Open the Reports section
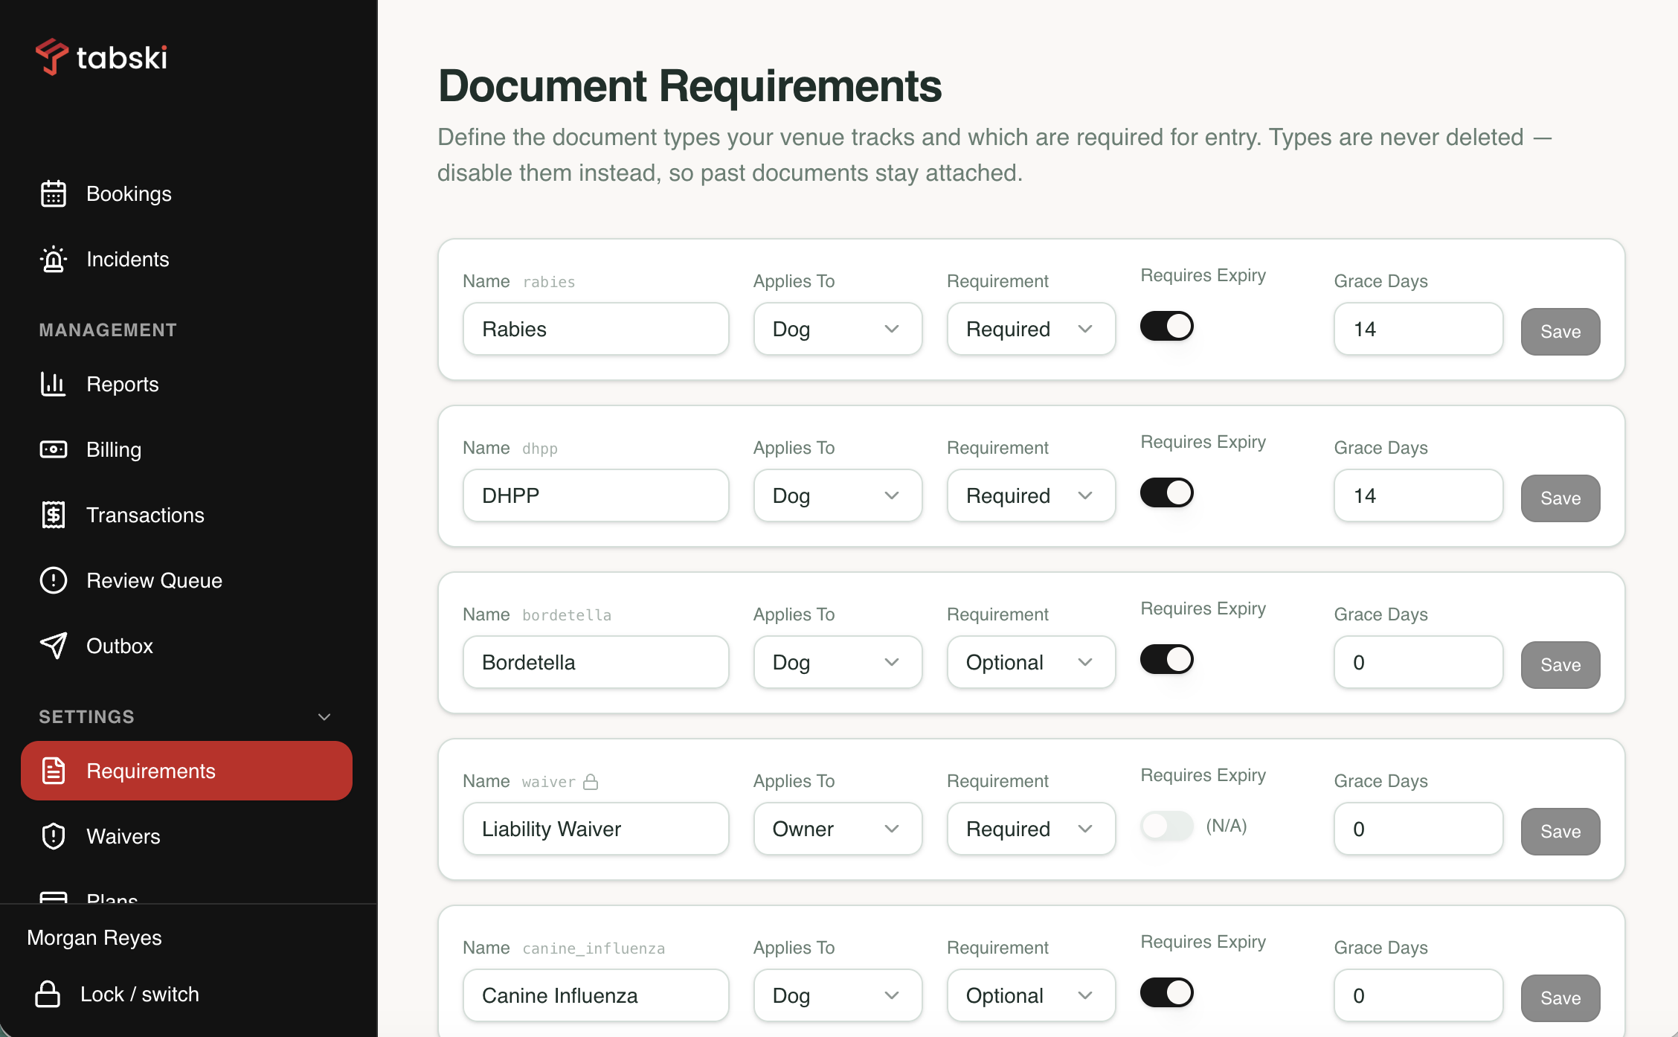 [x=187, y=384]
